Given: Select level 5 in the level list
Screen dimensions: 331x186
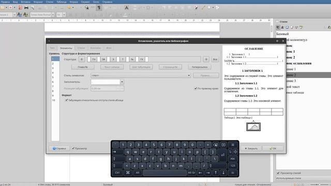Looking at the screenshot, I should tap(55, 78).
